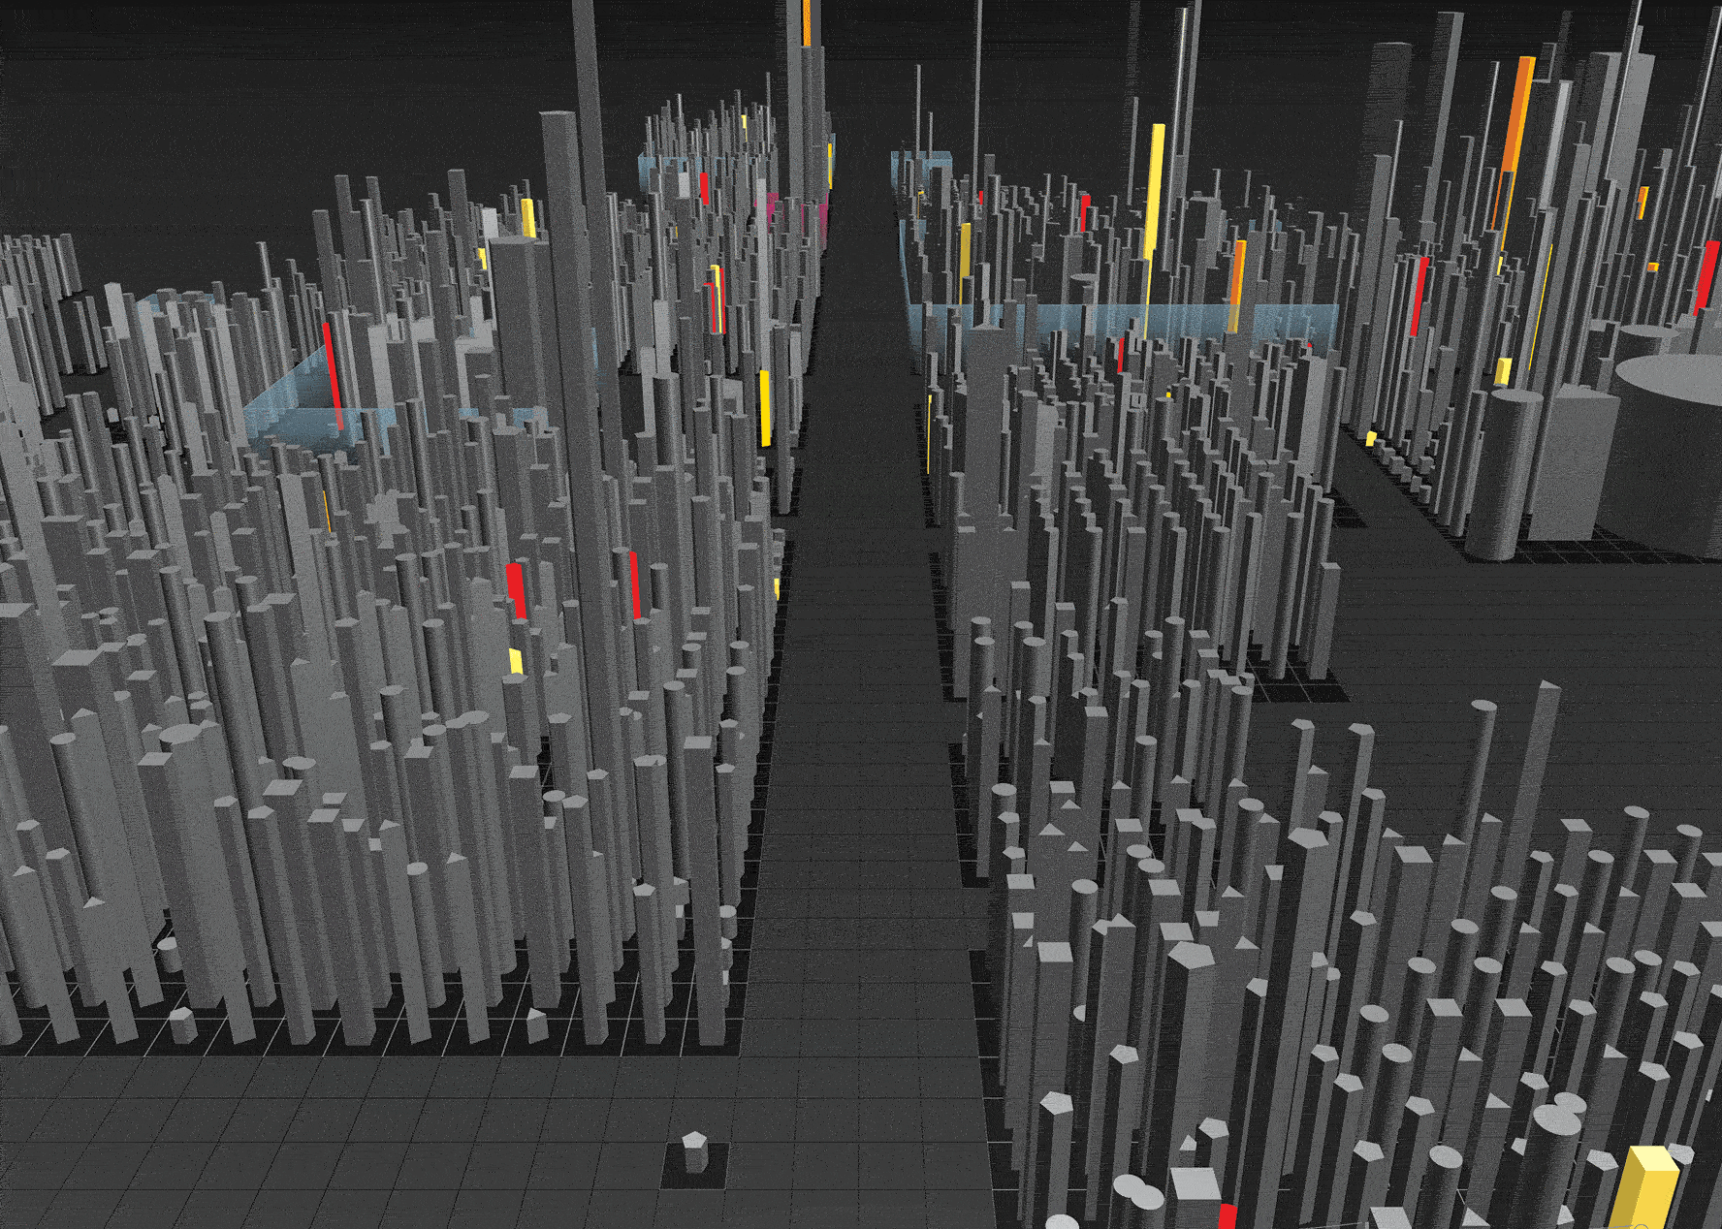
Task: Pick the tallest yellow pillar right of the central road
Action: click(1155, 192)
